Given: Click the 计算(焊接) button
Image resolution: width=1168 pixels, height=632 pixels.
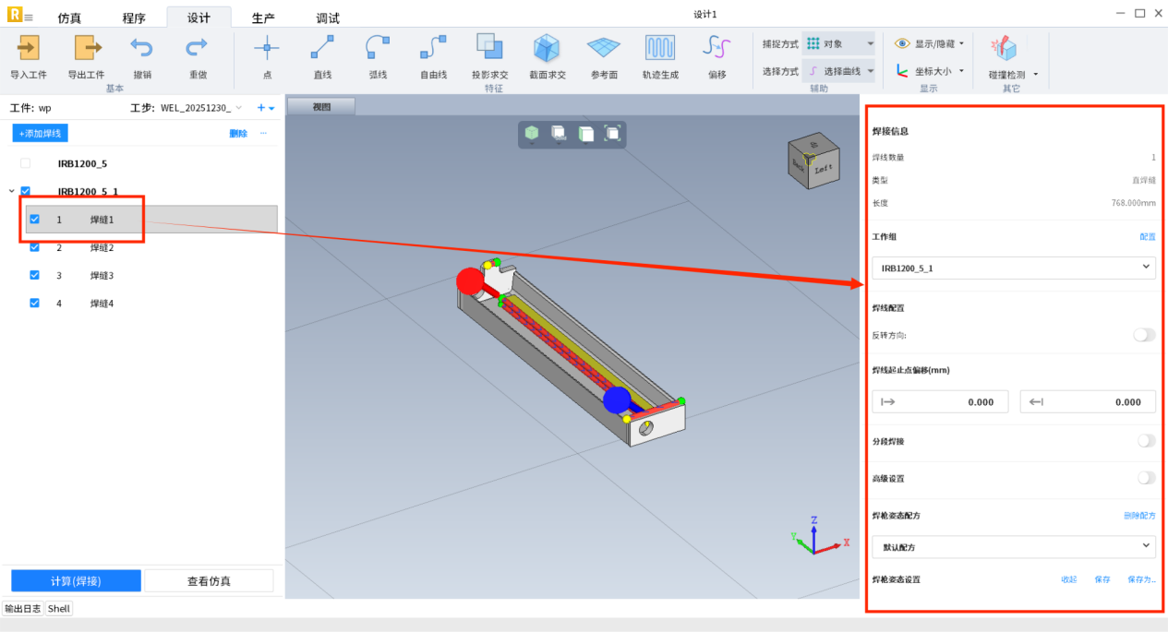Looking at the screenshot, I should point(76,580).
